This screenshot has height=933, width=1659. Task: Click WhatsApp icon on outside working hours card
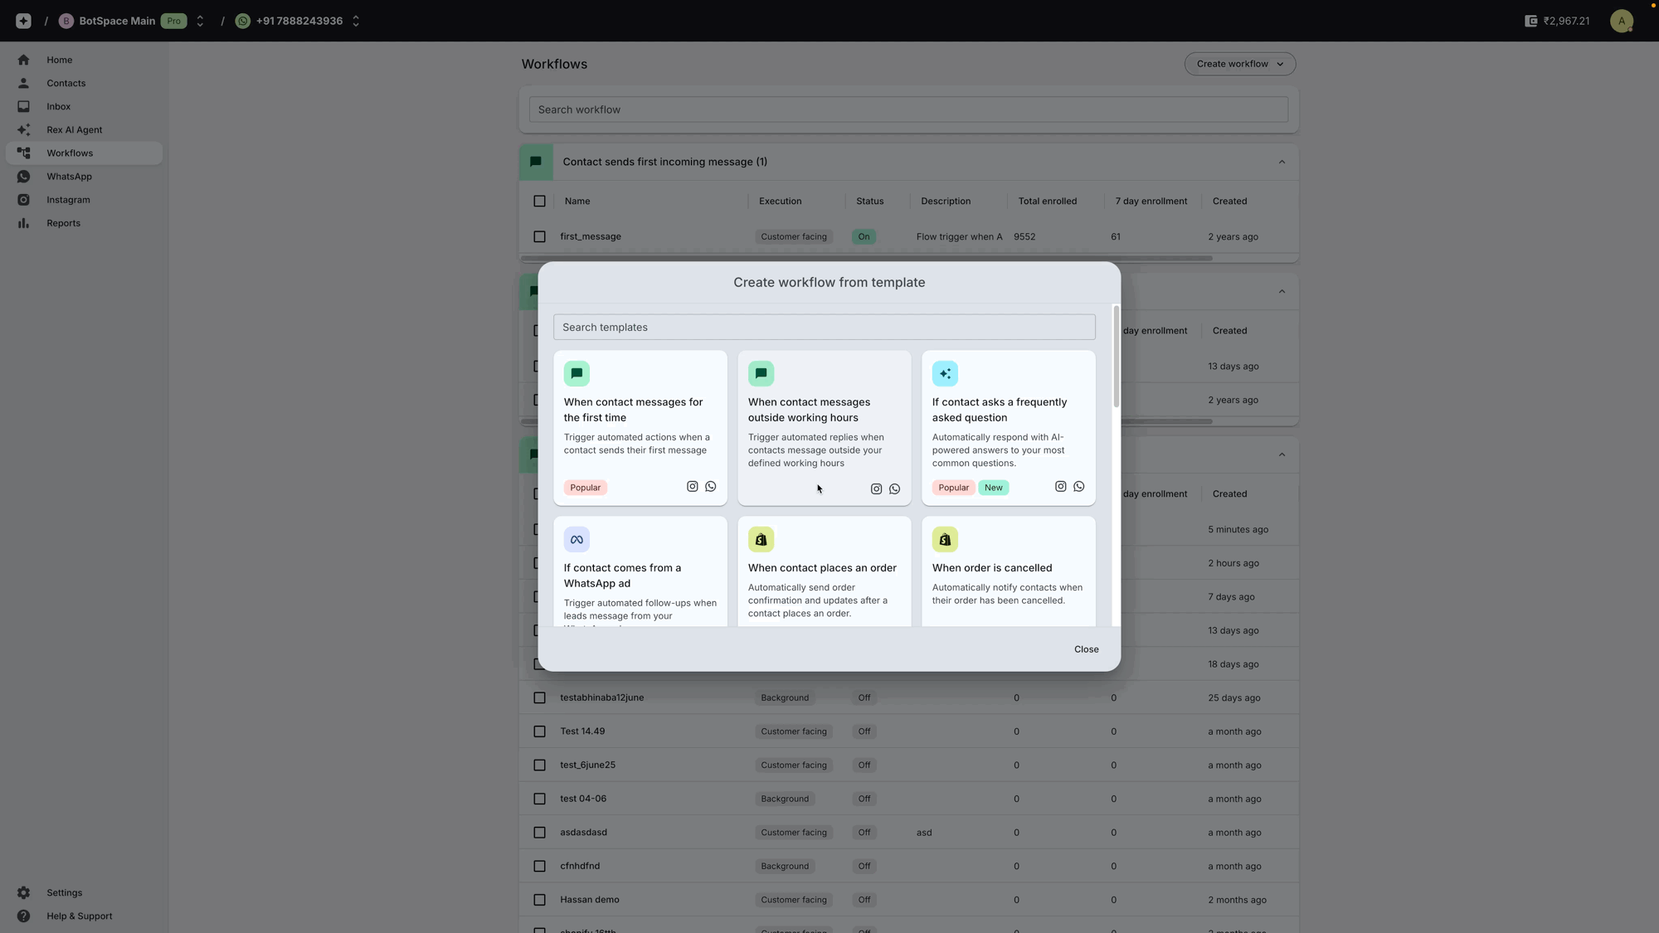point(895,489)
